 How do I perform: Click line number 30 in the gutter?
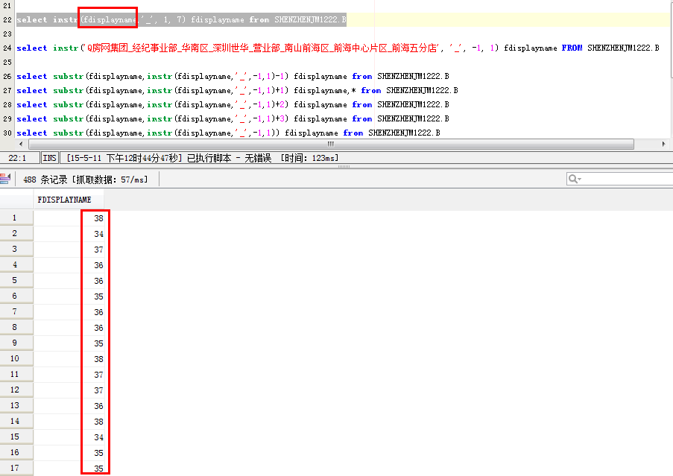pyautogui.click(x=7, y=133)
